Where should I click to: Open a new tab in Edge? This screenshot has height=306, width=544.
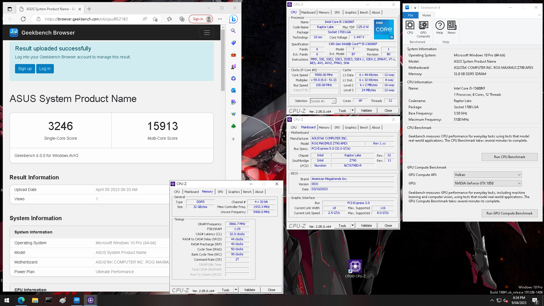click(x=89, y=9)
